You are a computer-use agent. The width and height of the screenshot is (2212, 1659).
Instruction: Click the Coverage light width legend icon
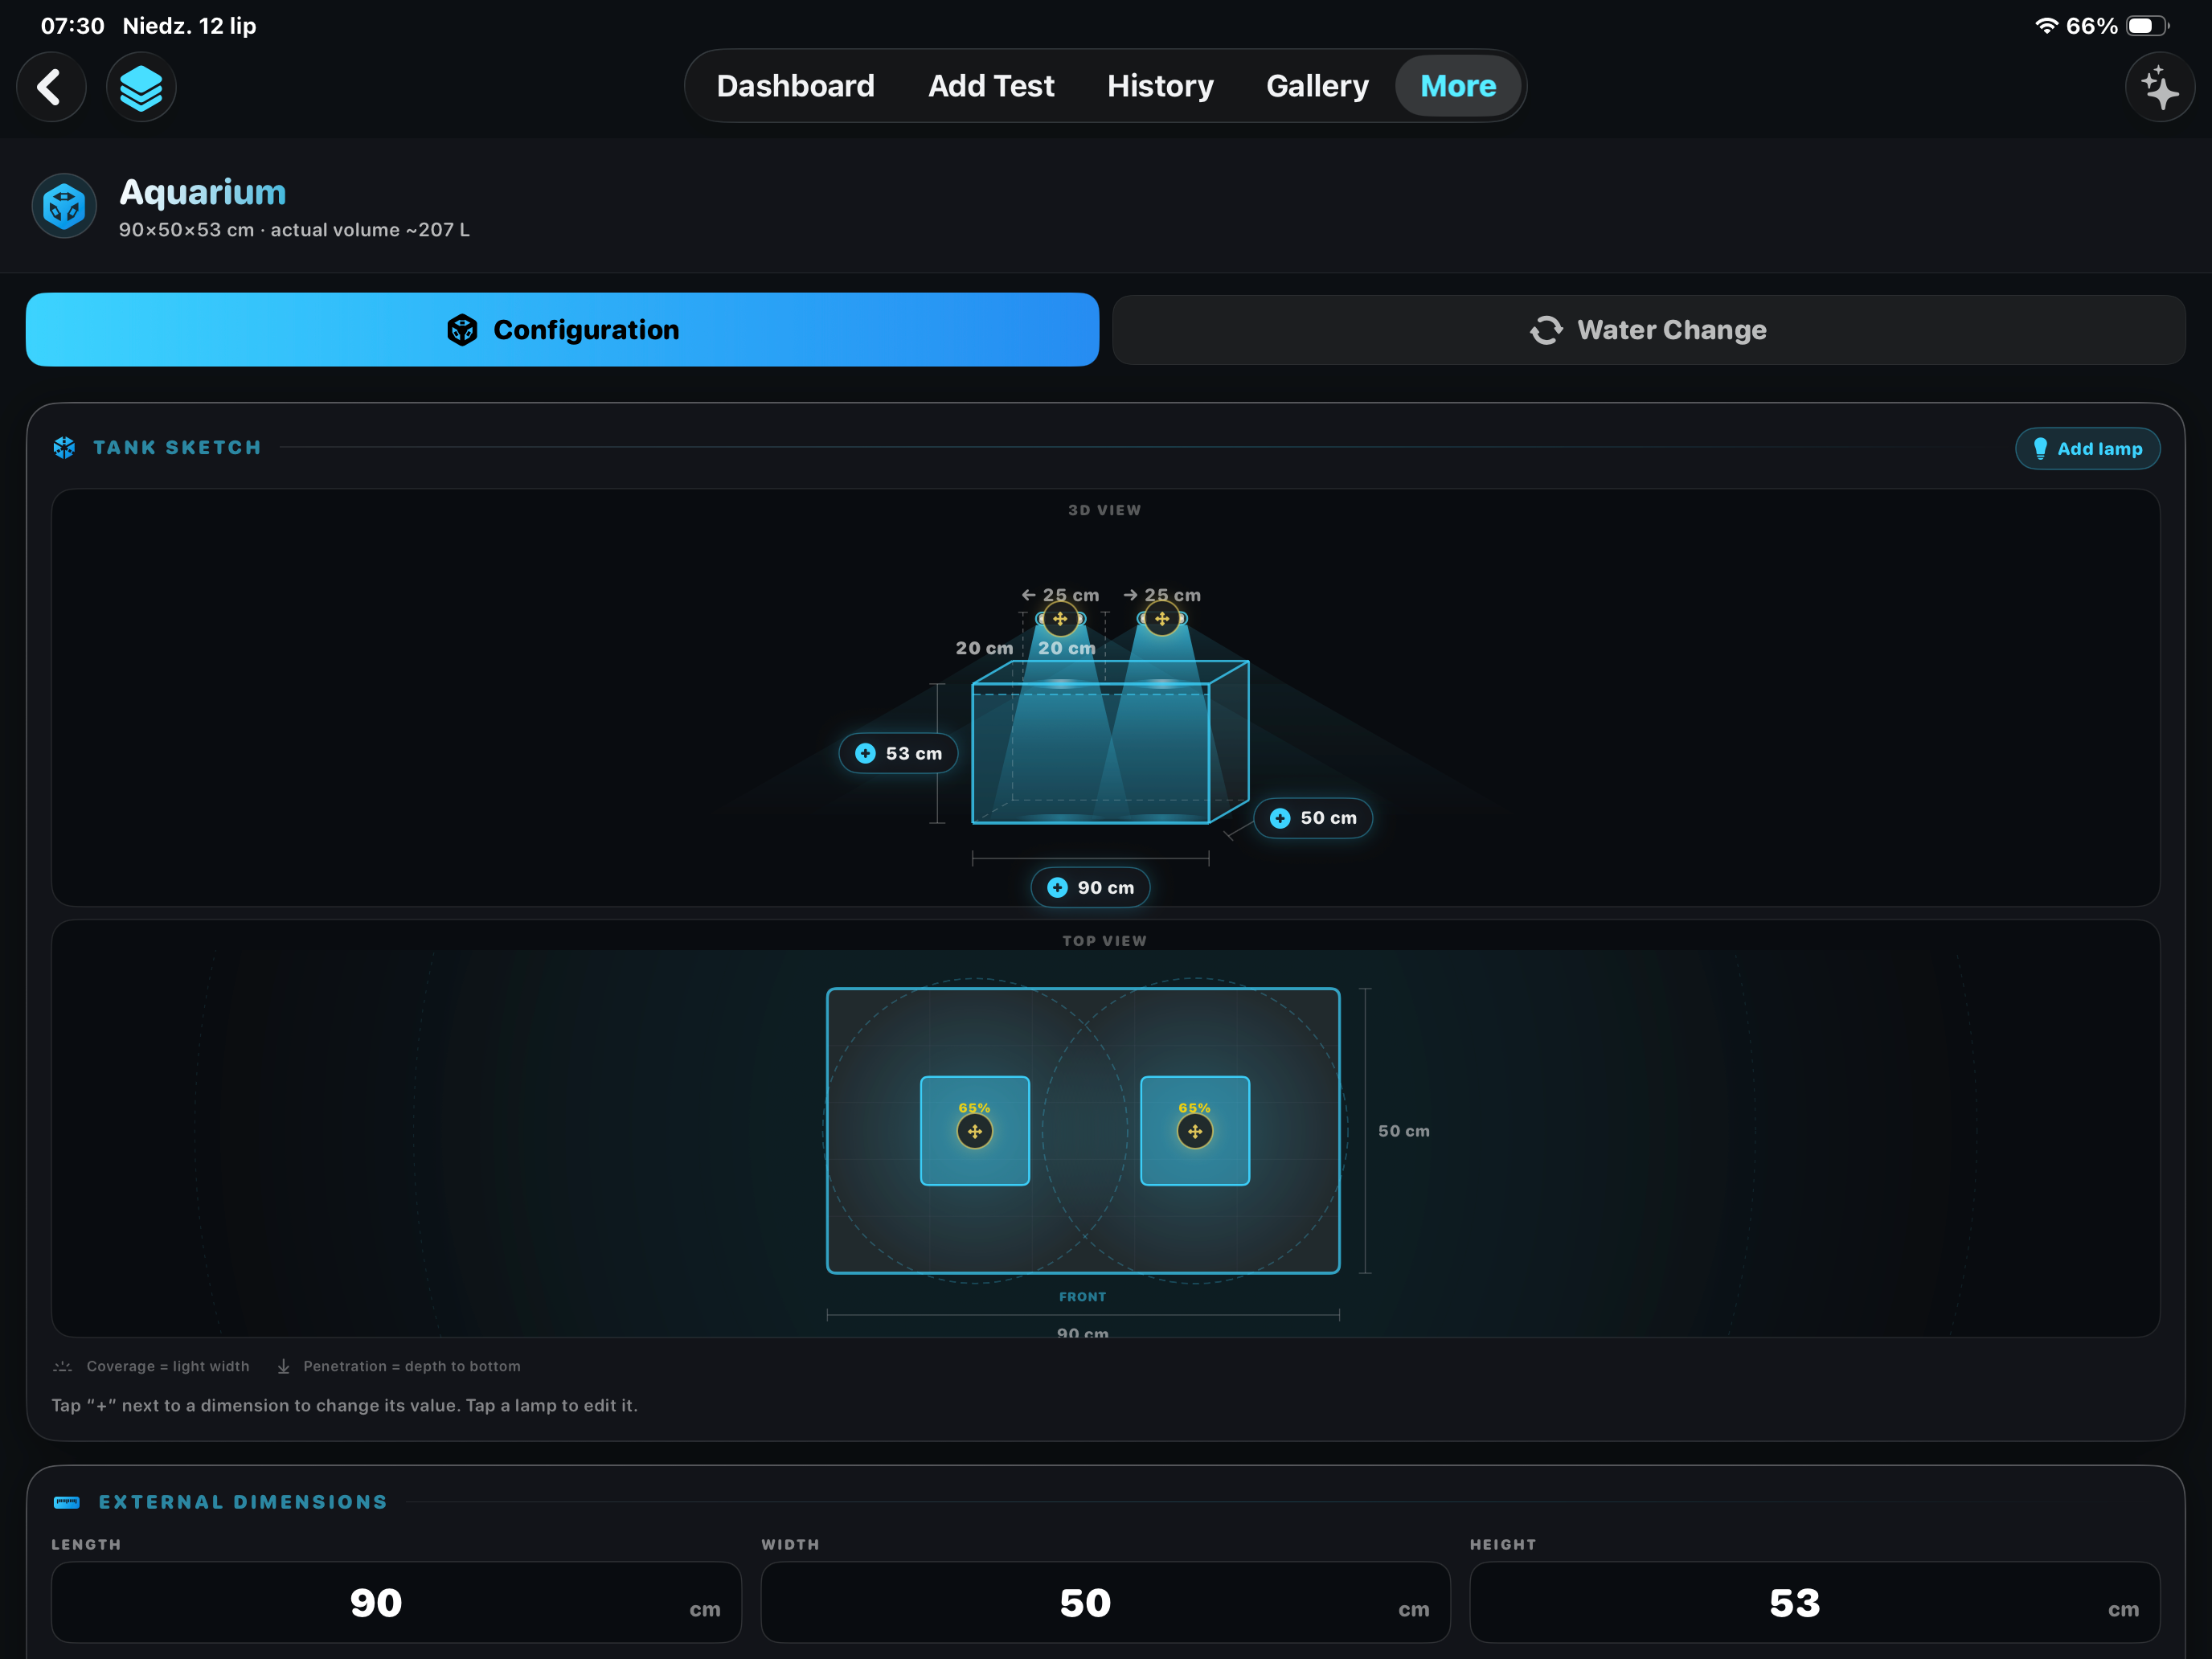pyautogui.click(x=63, y=1366)
